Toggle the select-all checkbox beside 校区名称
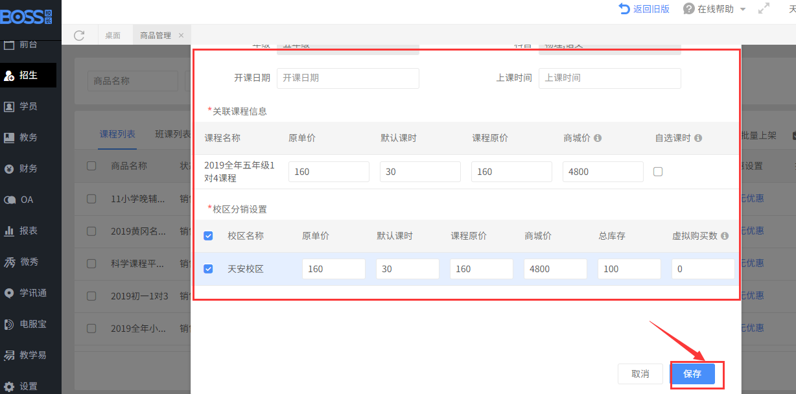Screen dimensions: 796x394 pos(208,236)
